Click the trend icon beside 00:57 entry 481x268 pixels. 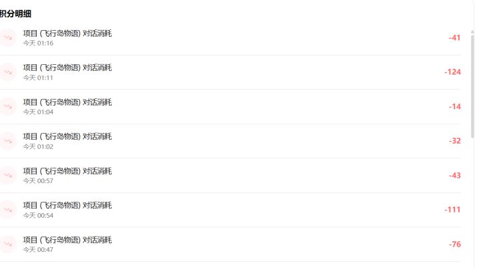click(8, 175)
